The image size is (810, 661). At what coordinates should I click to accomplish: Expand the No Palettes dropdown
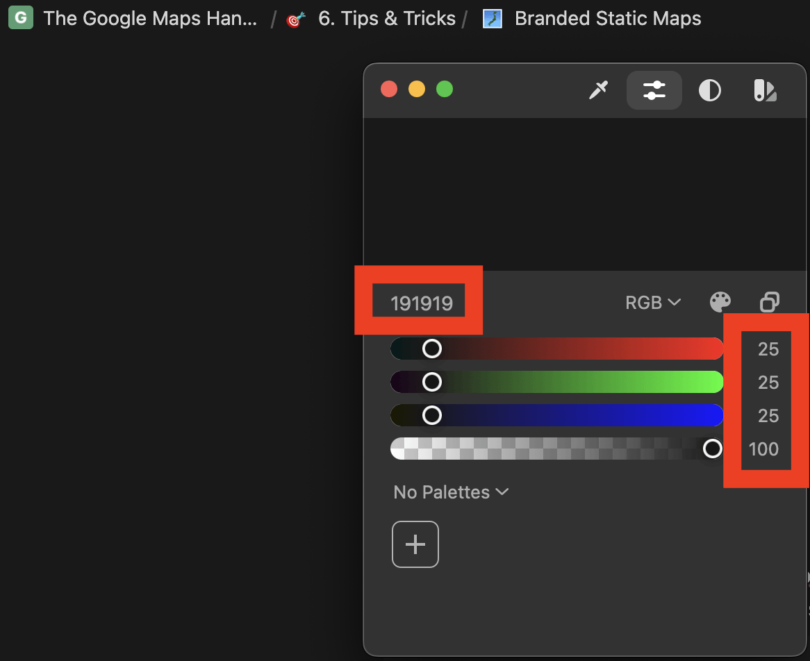tap(451, 492)
